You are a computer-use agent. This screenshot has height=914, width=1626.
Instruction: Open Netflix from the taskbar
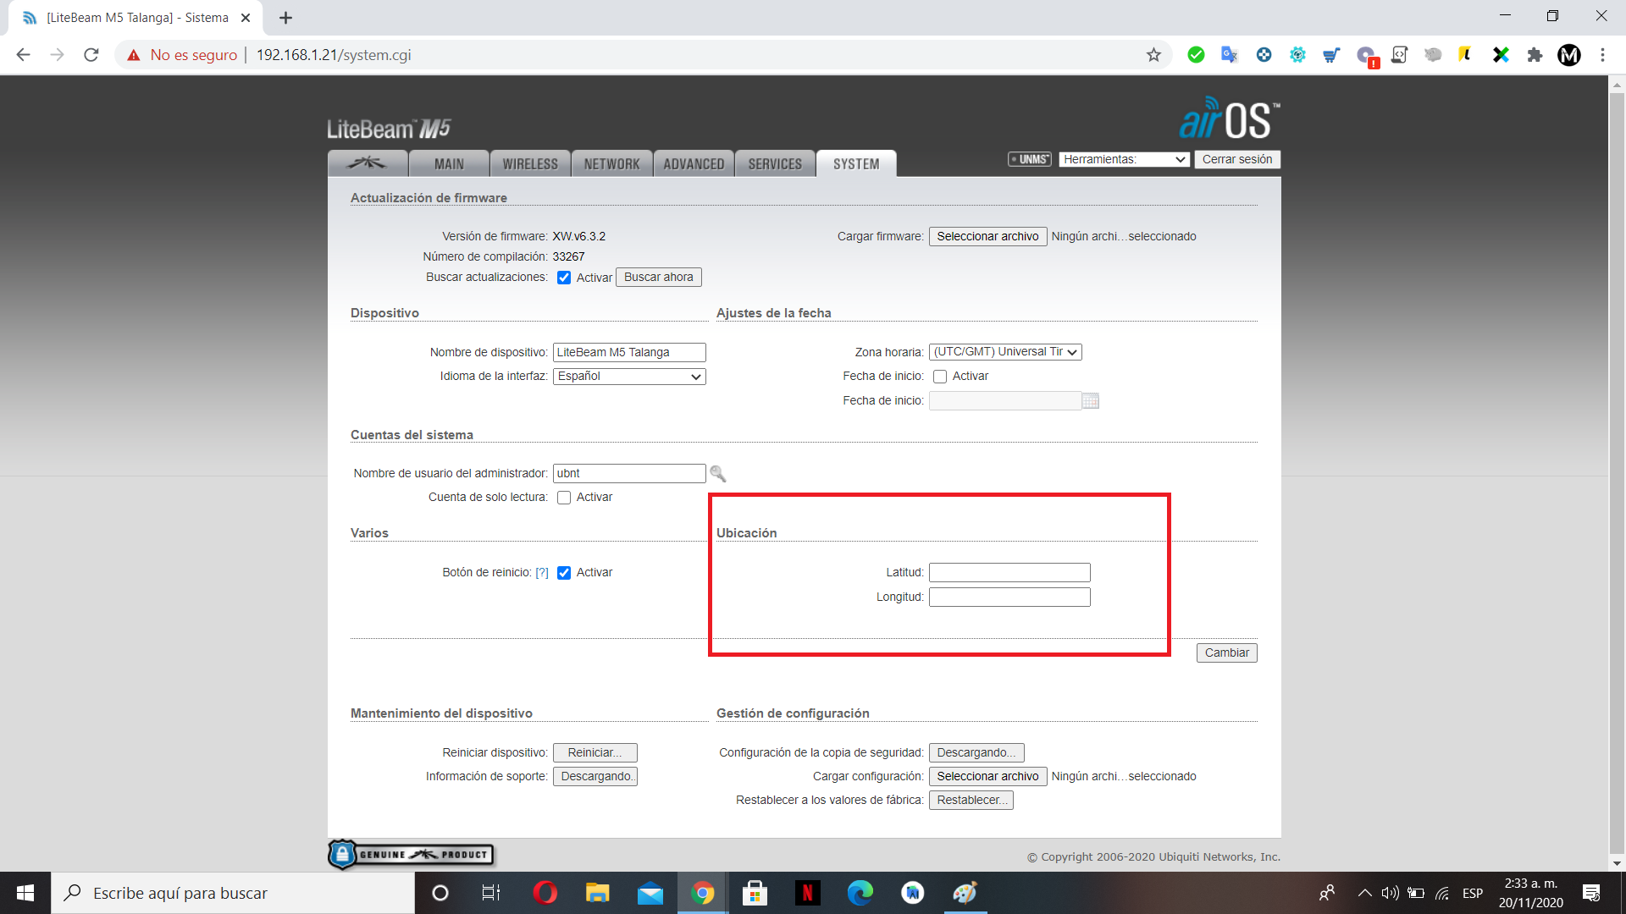click(x=807, y=893)
